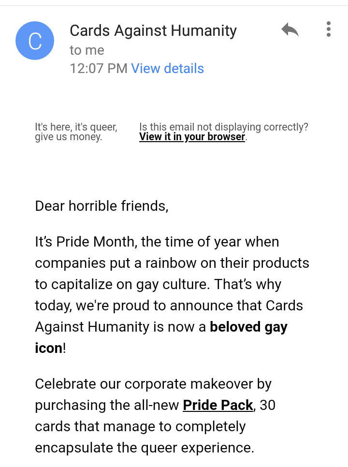The width and height of the screenshot is (348, 467).
Task: Tap the reply arrow icon
Action: click(290, 30)
